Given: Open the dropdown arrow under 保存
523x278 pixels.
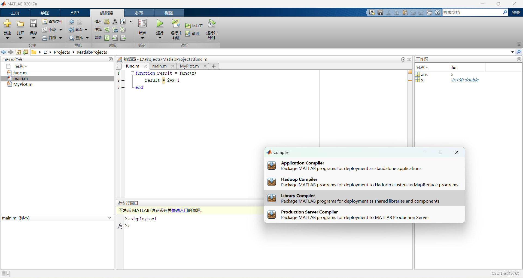Looking at the screenshot, I should (x=34, y=38).
